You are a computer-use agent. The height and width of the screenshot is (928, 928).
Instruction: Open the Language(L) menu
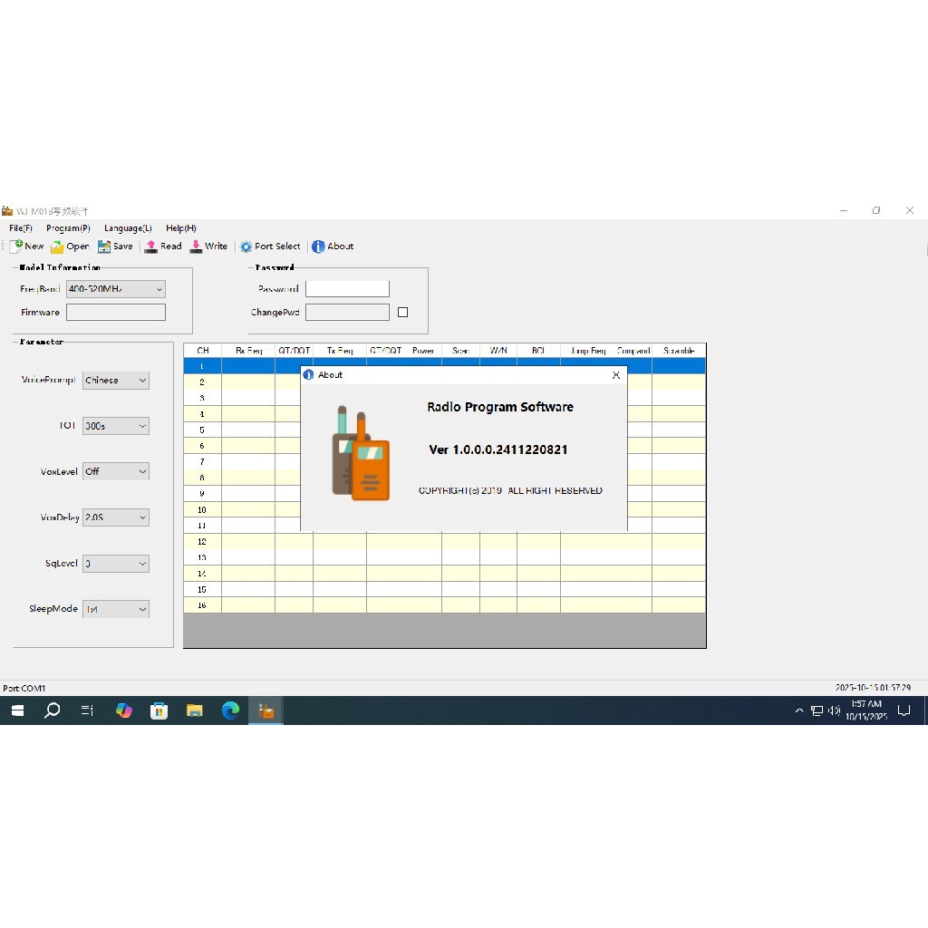click(128, 228)
